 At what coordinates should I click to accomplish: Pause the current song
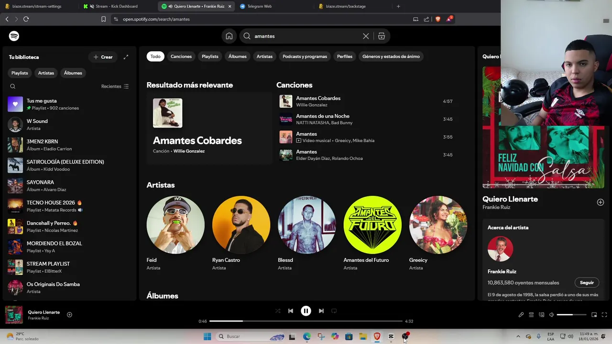pyautogui.click(x=306, y=311)
